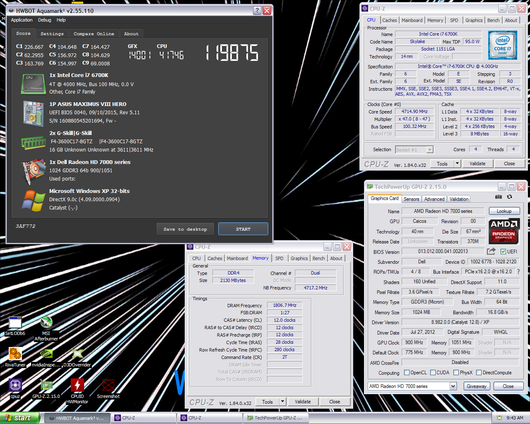530x424 pixels.
Task: Click Validate in top CPU-Z window
Action: [x=477, y=164]
